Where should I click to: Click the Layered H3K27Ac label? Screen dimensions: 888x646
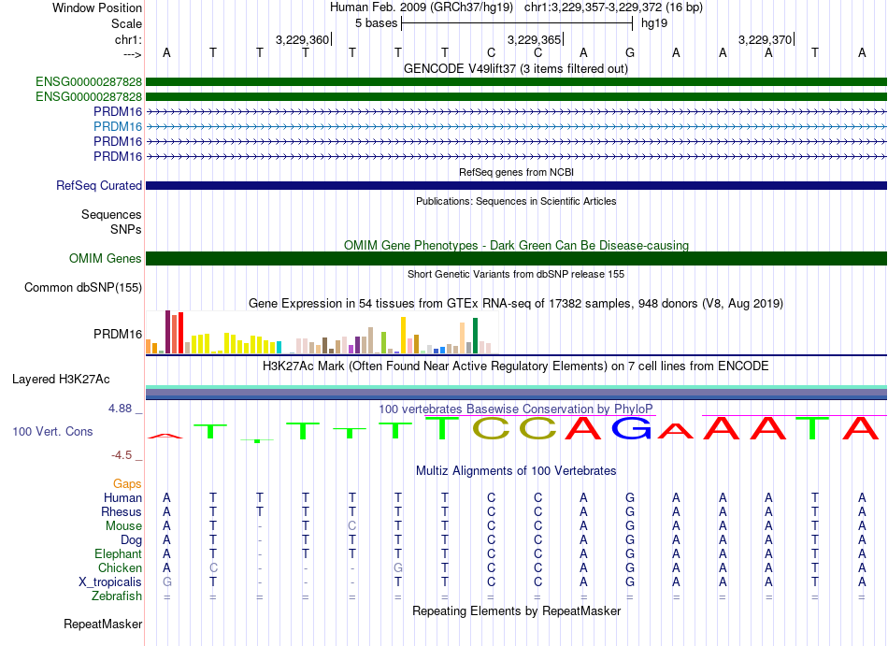(x=61, y=379)
